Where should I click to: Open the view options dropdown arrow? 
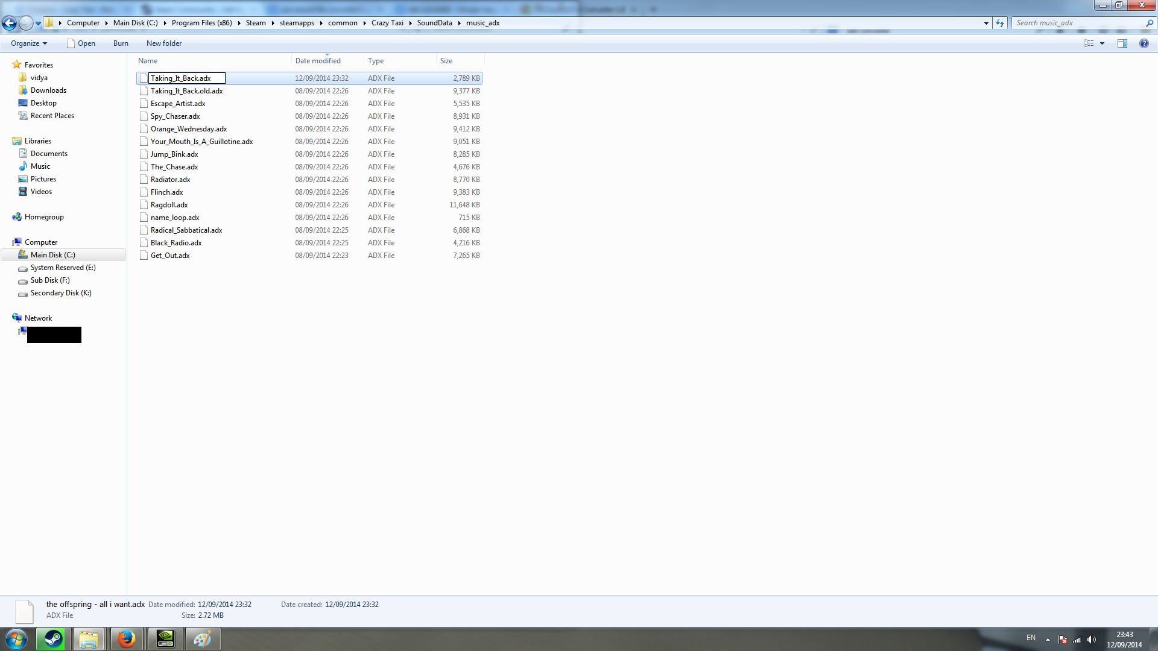(x=1102, y=43)
